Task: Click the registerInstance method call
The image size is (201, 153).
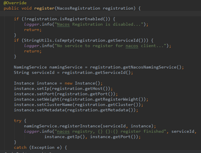Action: 80,126
